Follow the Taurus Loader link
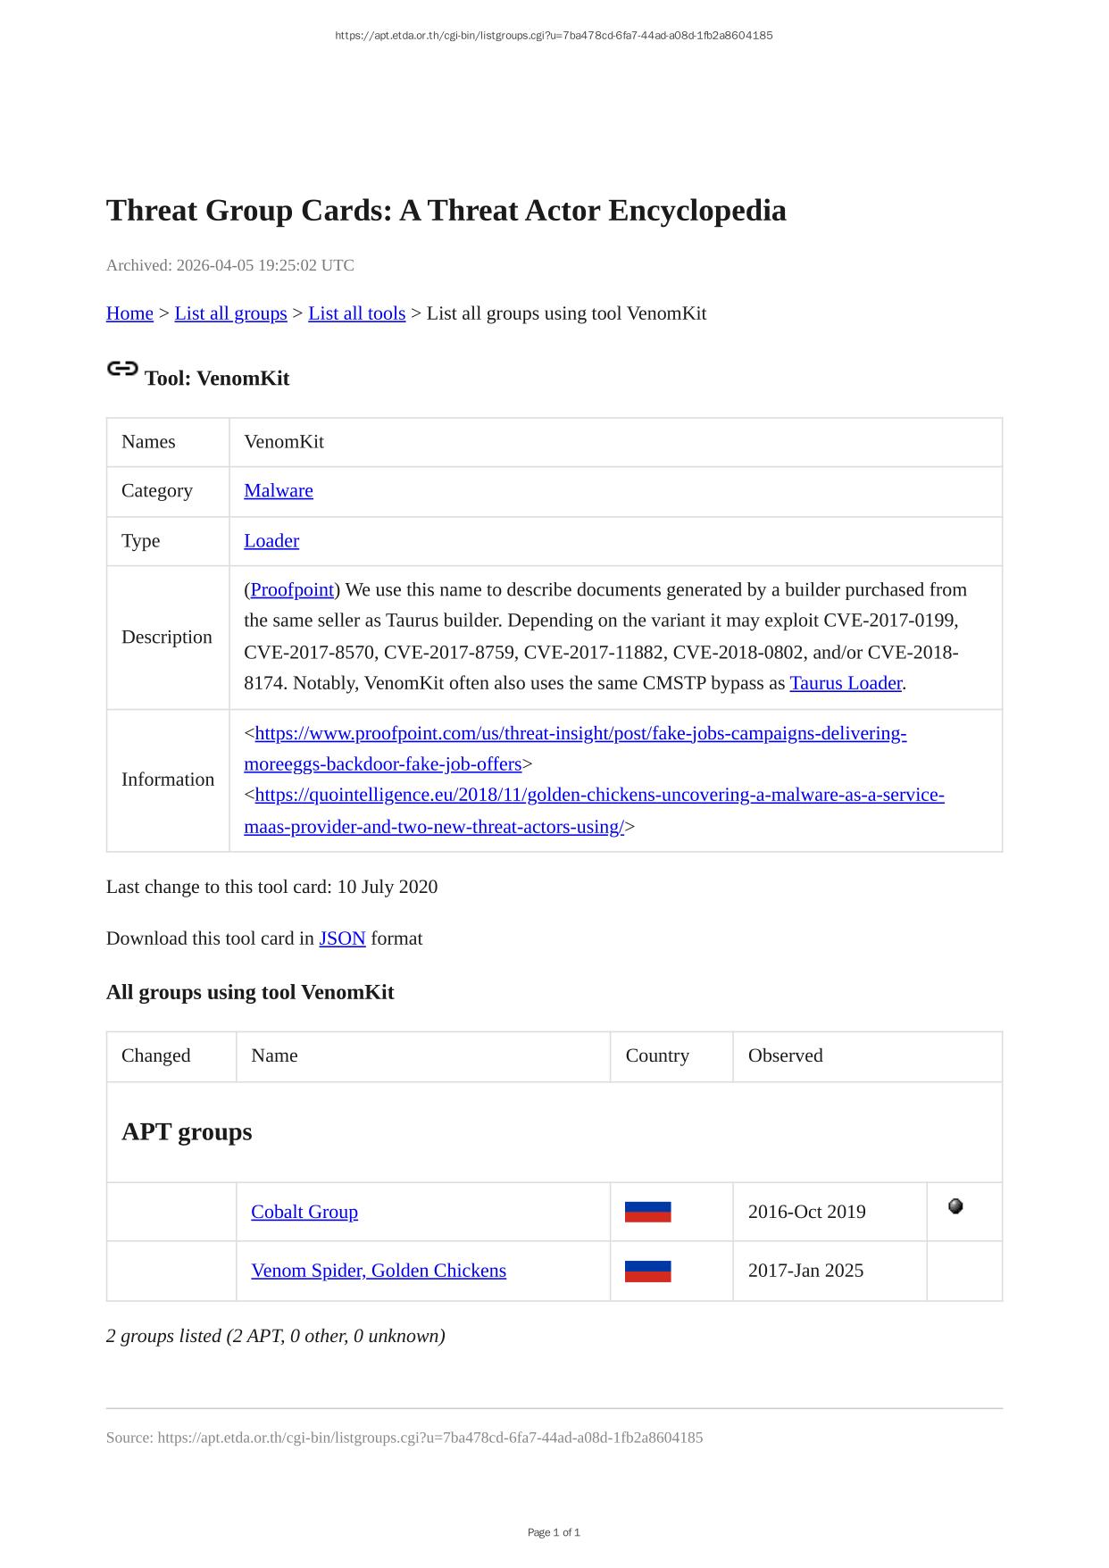Screen dimensions: 1109x1568 pyautogui.click(x=846, y=683)
